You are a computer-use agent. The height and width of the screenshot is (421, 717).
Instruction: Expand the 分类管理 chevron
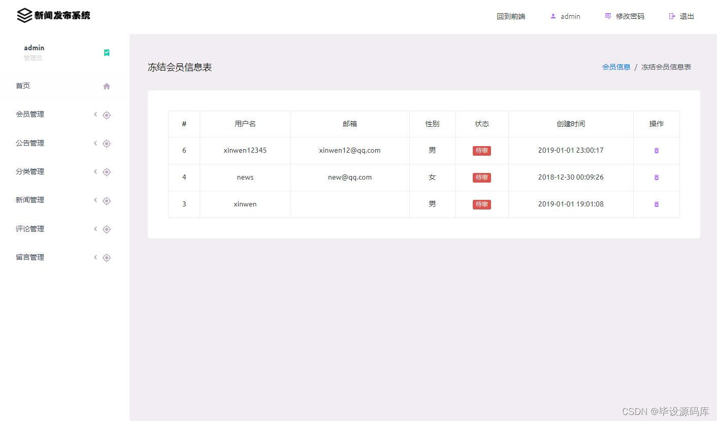[x=95, y=171]
